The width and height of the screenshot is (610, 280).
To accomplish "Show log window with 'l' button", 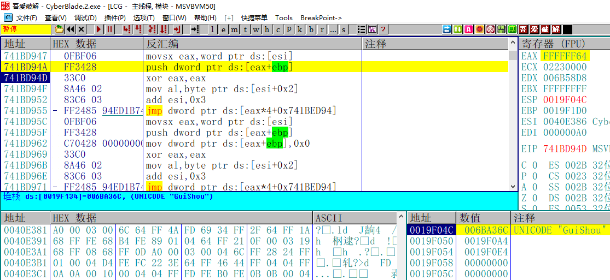I will point(212,29).
